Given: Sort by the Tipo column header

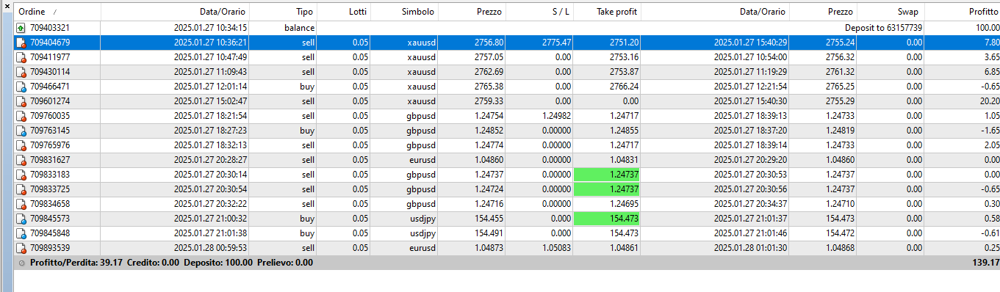Looking at the screenshot, I should (283, 12).
